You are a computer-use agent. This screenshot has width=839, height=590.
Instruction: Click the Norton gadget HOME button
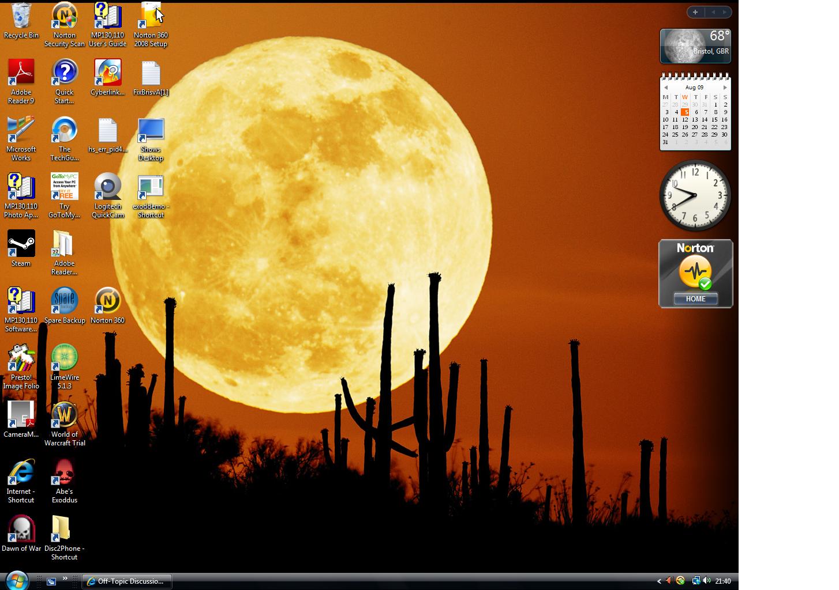(695, 298)
